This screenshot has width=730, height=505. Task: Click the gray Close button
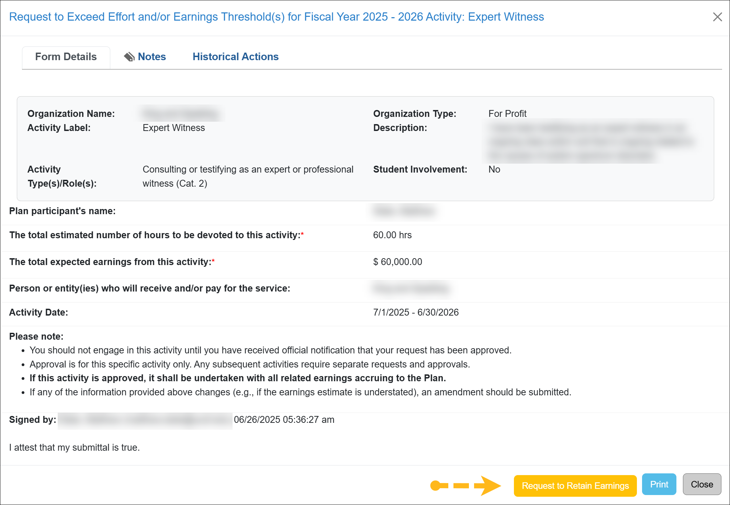pyautogui.click(x=701, y=484)
